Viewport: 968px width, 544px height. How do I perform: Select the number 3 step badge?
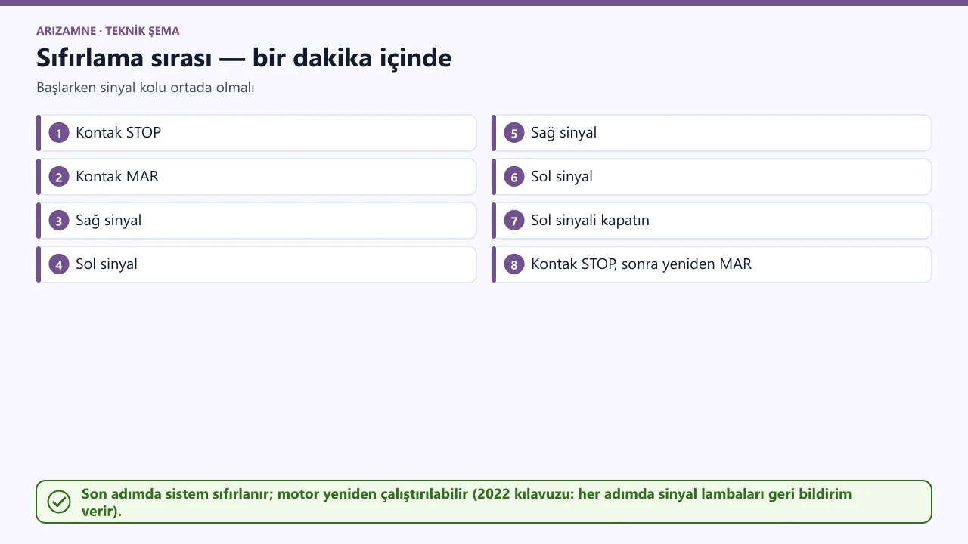[x=59, y=221]
